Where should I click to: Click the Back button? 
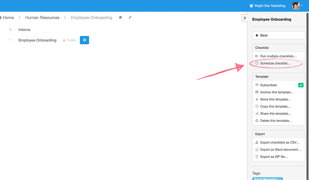tap(279, 35)
